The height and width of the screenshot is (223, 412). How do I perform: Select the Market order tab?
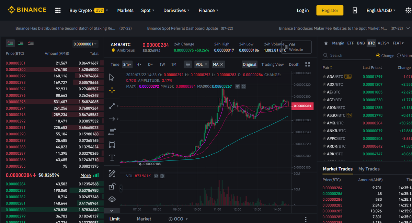[144, 219]
